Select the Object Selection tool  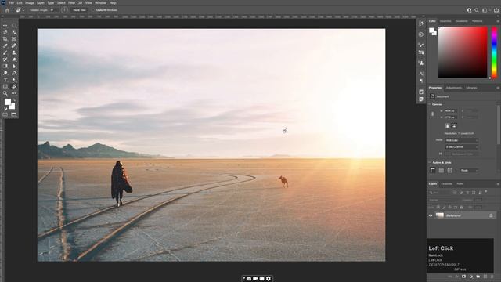tap(14, 32)
